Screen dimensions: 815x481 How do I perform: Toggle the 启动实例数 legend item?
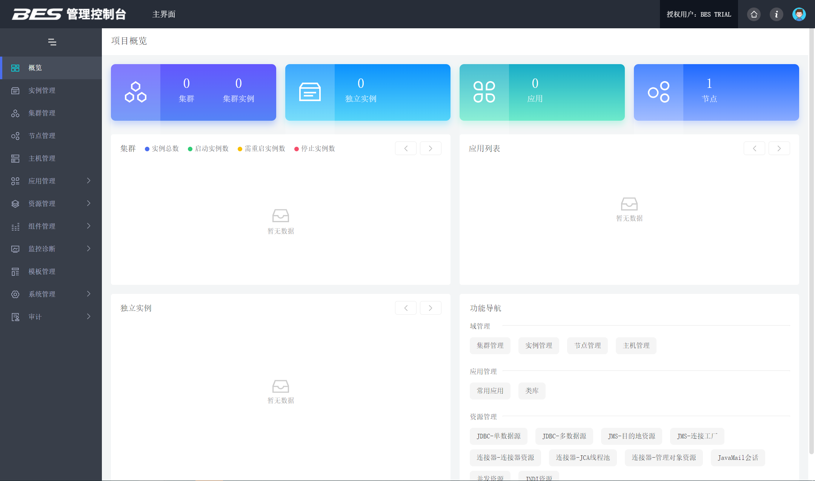[209, 149]
